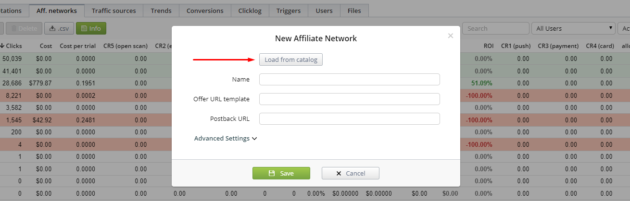Switch to the Traffic sources tab
This screenshot has width=630, height=201.
113,11
